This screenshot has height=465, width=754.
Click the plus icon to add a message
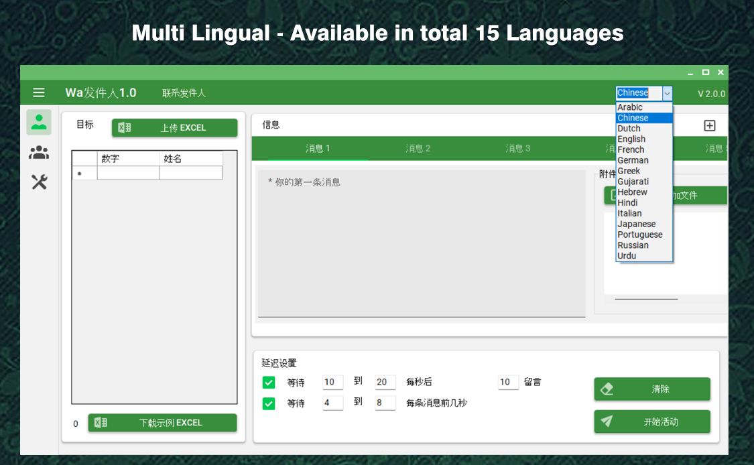tap(708, 125)
